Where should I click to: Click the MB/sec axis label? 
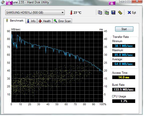coord(16,30)
